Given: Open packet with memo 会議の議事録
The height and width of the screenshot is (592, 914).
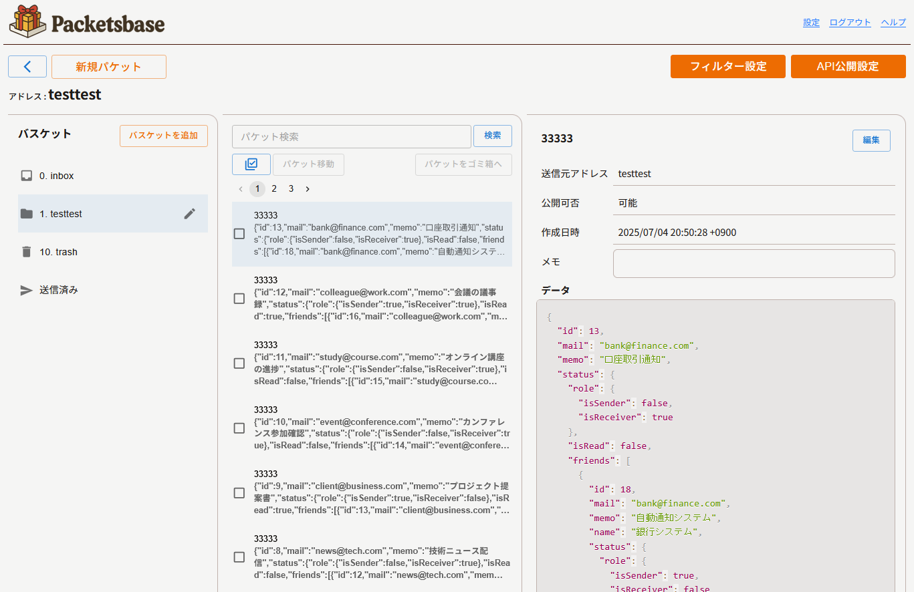Looking at the screenshot, I should pos(372,299).
